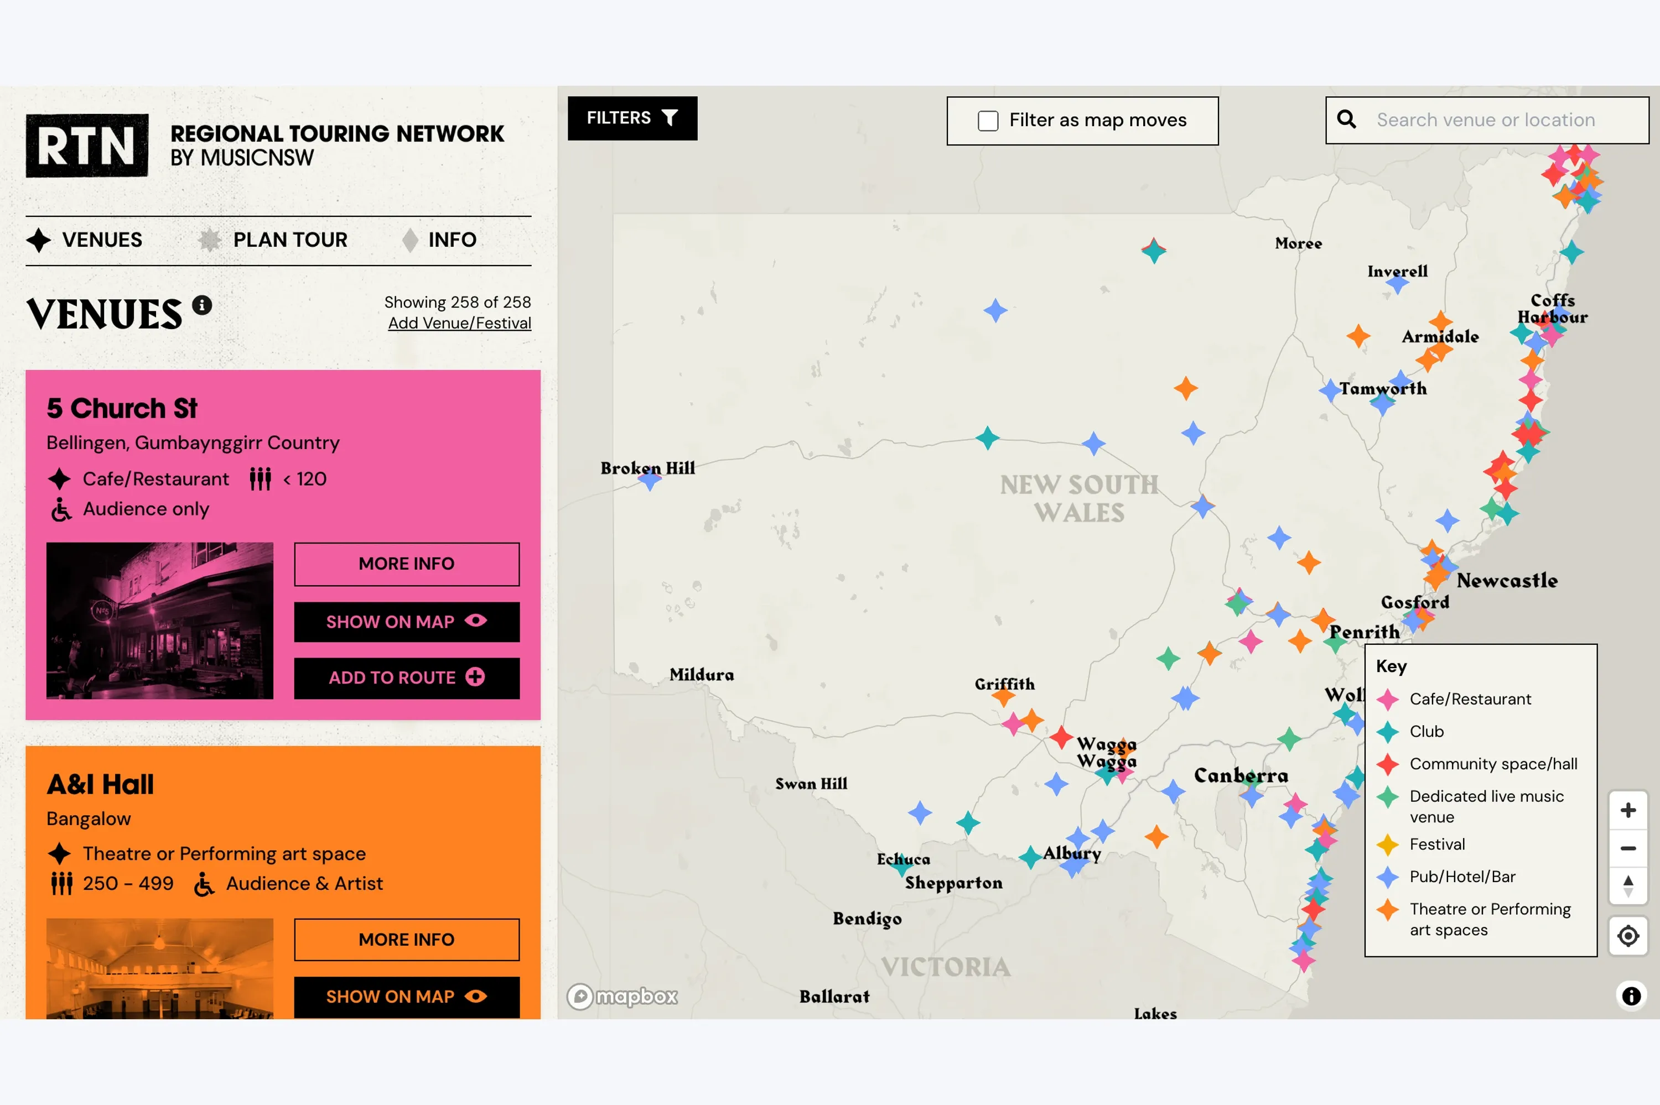Reset map bearing with compass icon

[1628, 887]
